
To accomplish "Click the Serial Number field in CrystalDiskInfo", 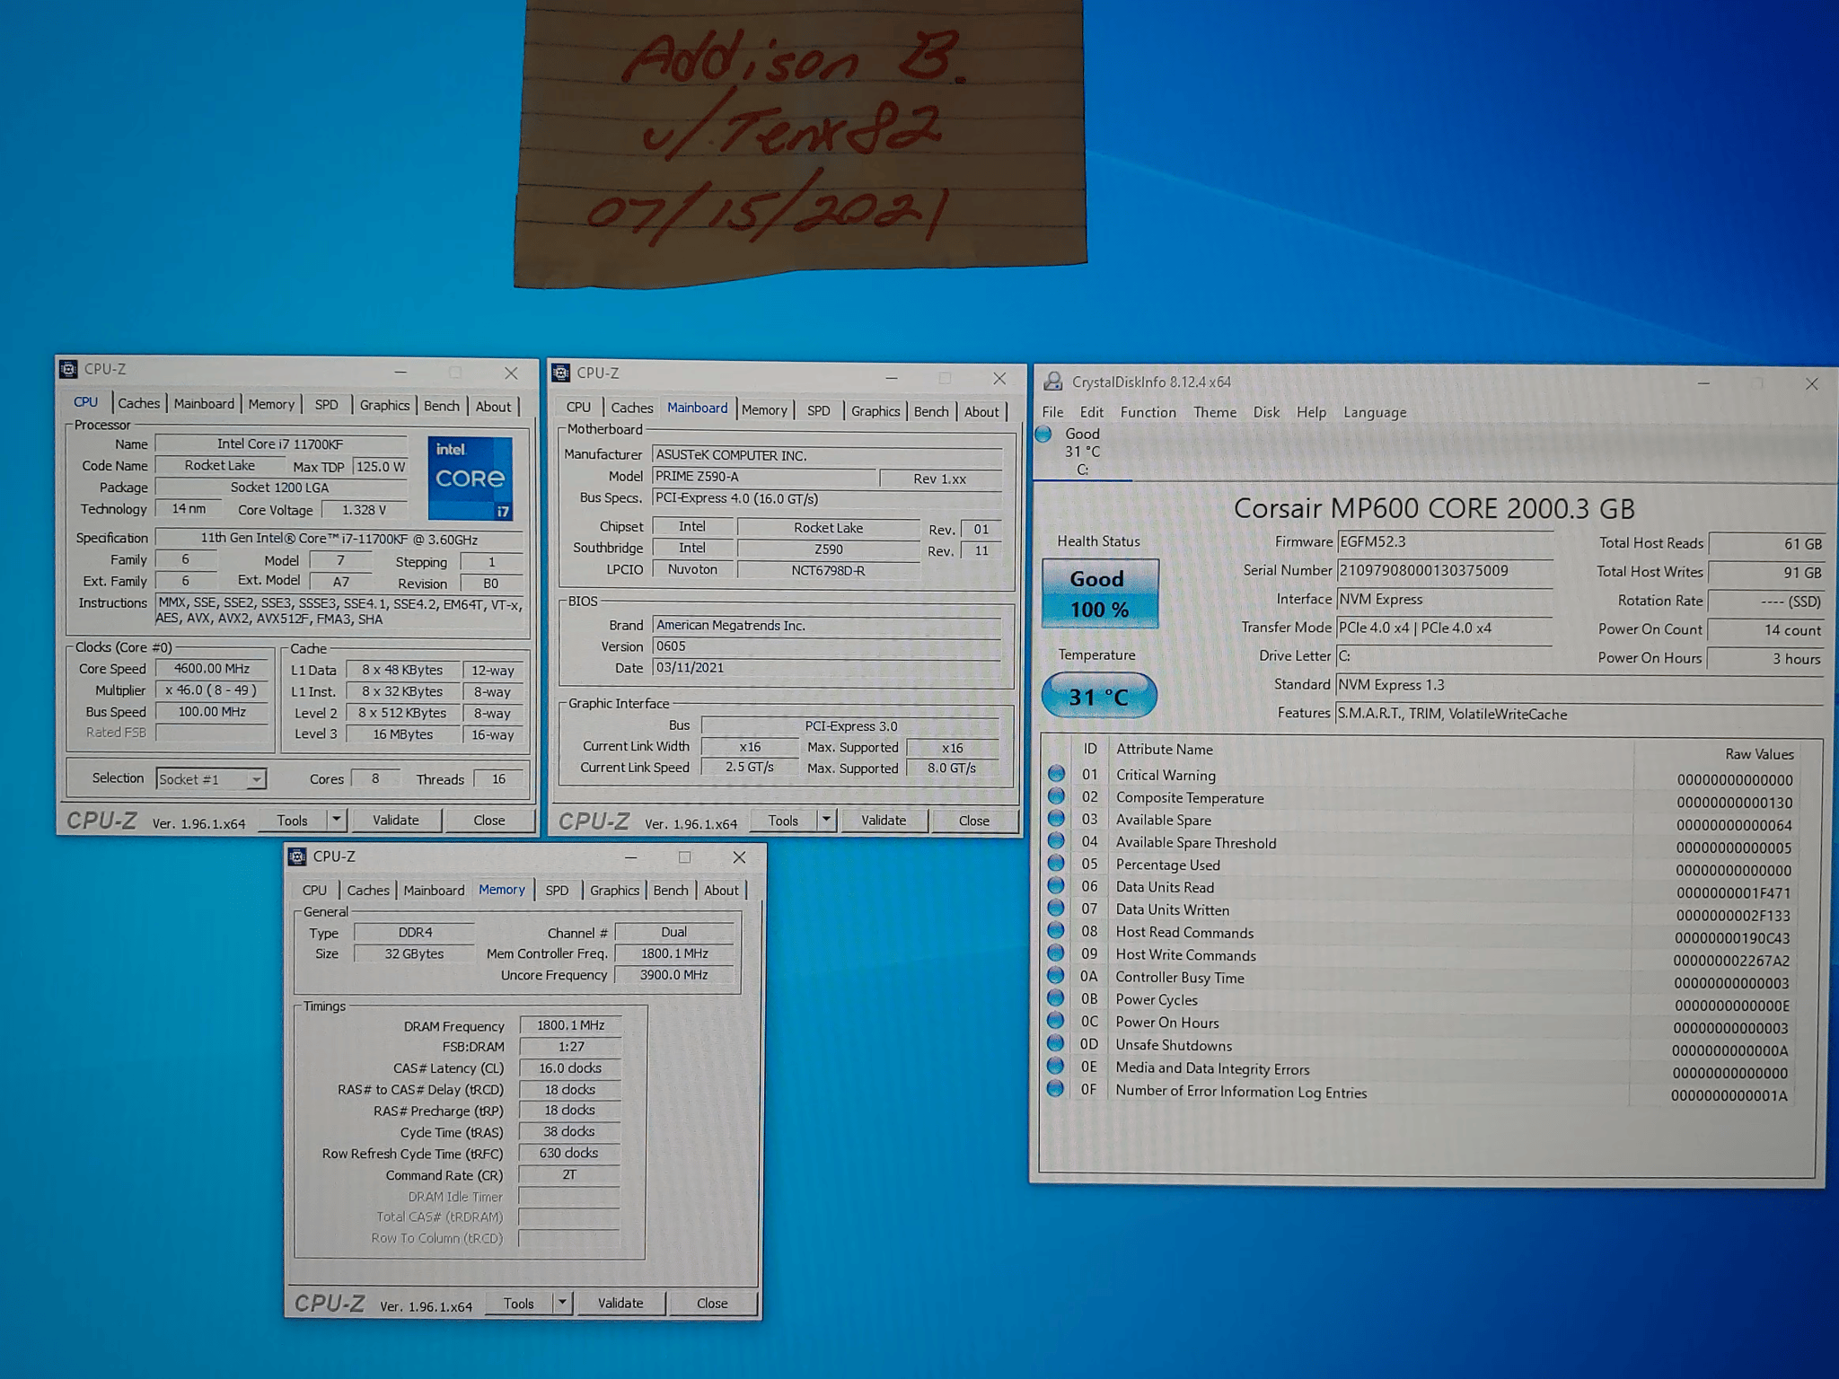I will click(x=1445, y=570).
